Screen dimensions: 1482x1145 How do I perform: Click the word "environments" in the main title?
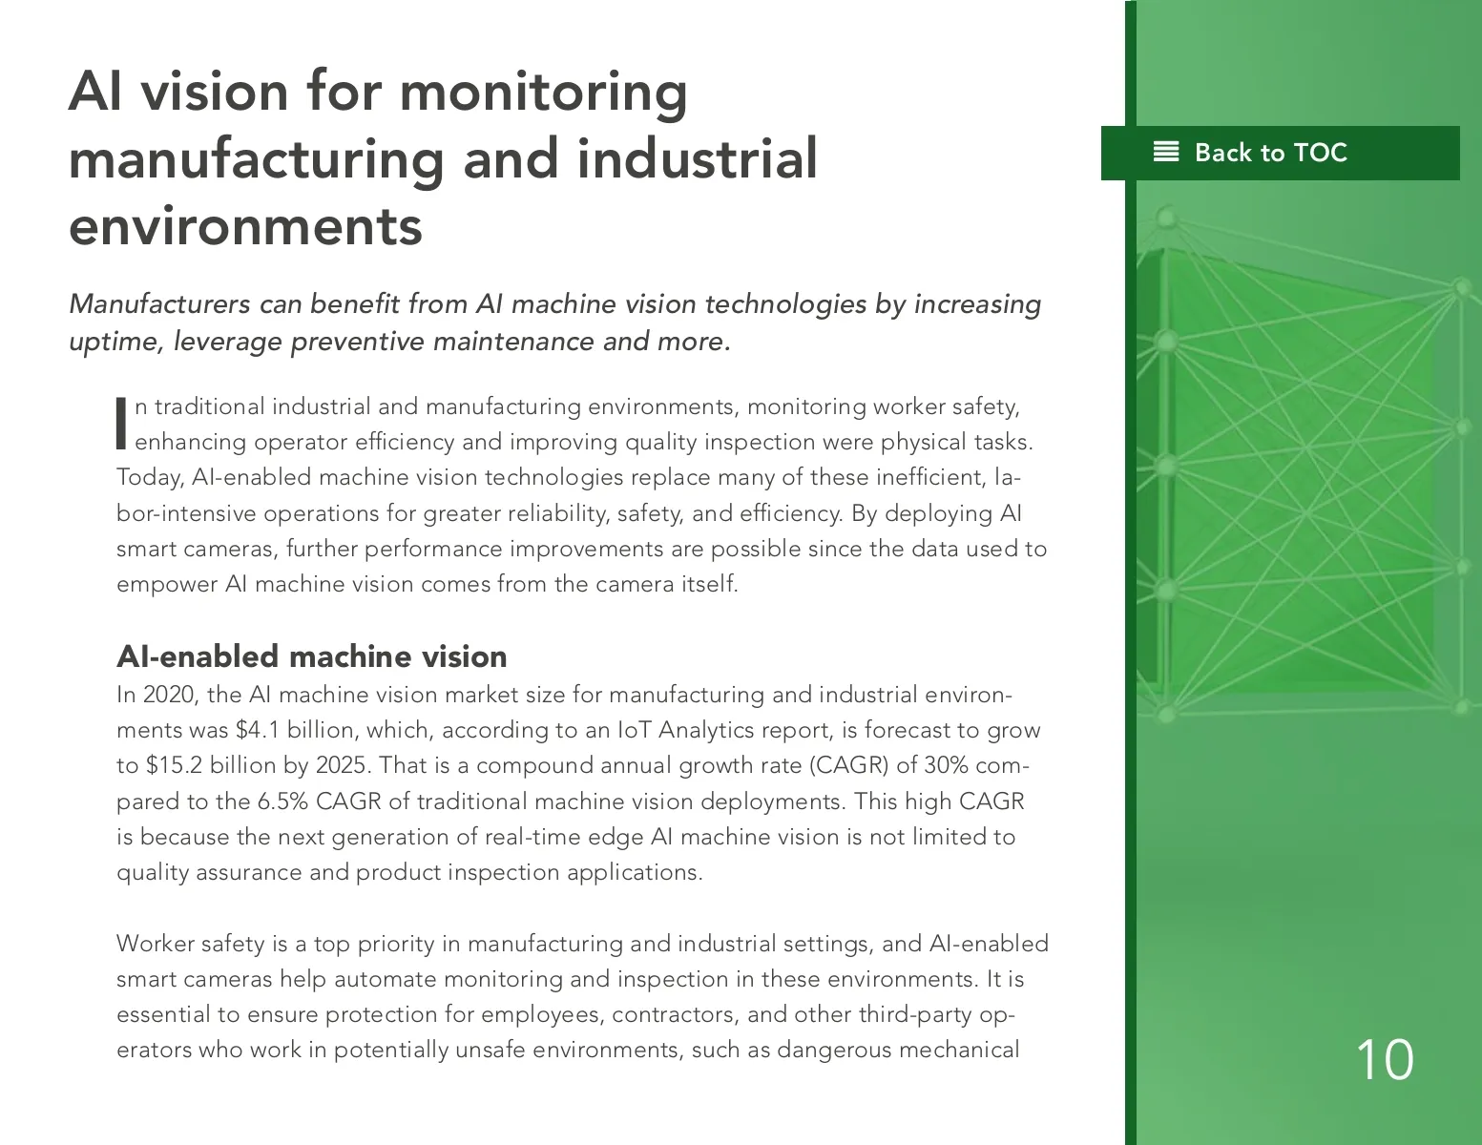(x=245, y=226)
